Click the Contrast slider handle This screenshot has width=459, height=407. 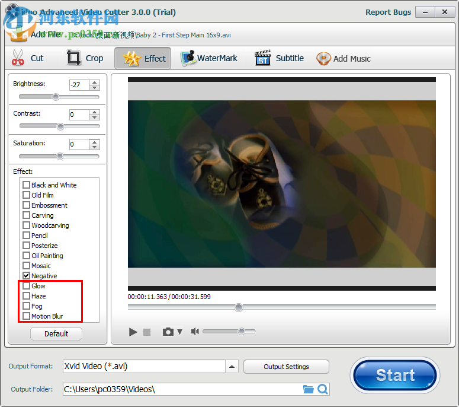pos(60,126)
